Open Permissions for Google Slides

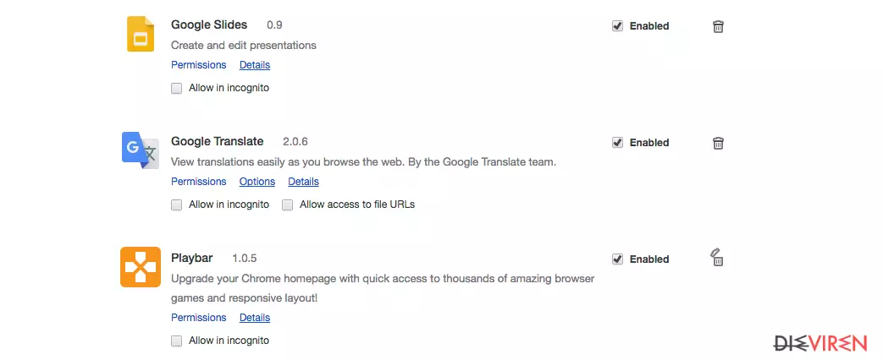(199, 65)
